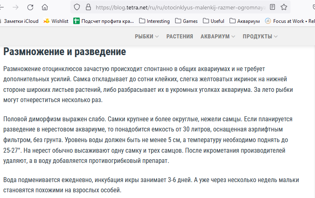Open the Games bookmarks folder
Image resolution: width=315 pixels, height=198 pixels.
click(x=186, y=21)
